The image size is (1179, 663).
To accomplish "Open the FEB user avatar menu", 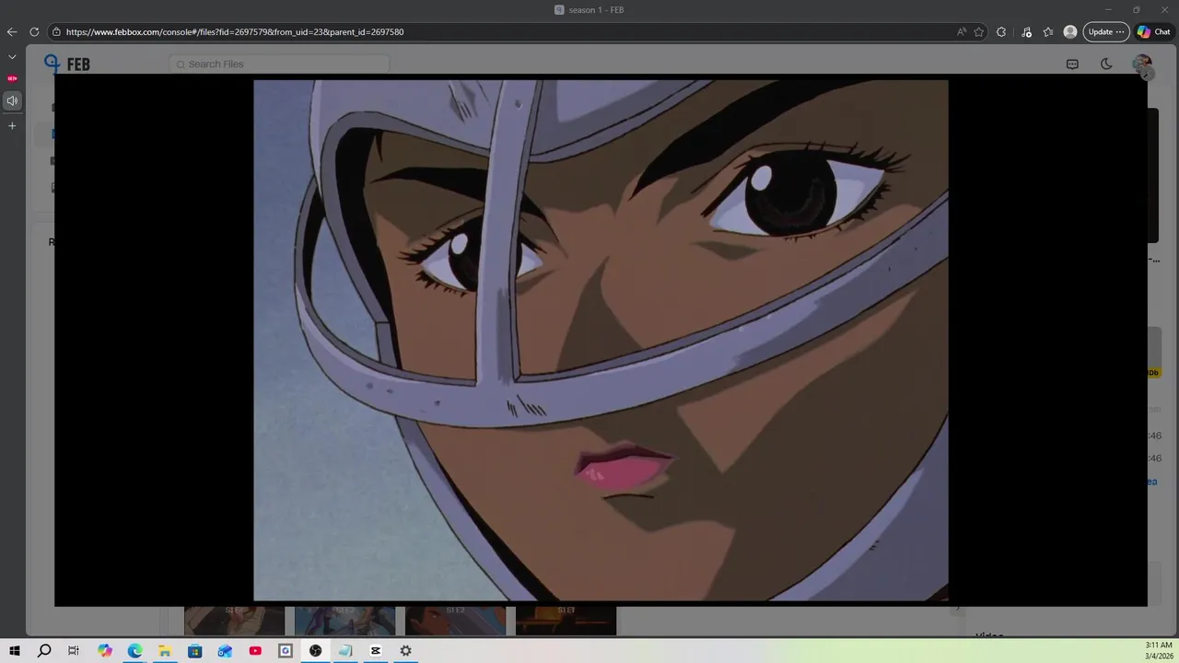I will pyautogui.click(x=1142, y=64).
